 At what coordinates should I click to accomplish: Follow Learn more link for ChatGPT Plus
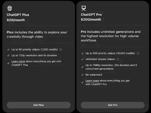tap(18, 61)
